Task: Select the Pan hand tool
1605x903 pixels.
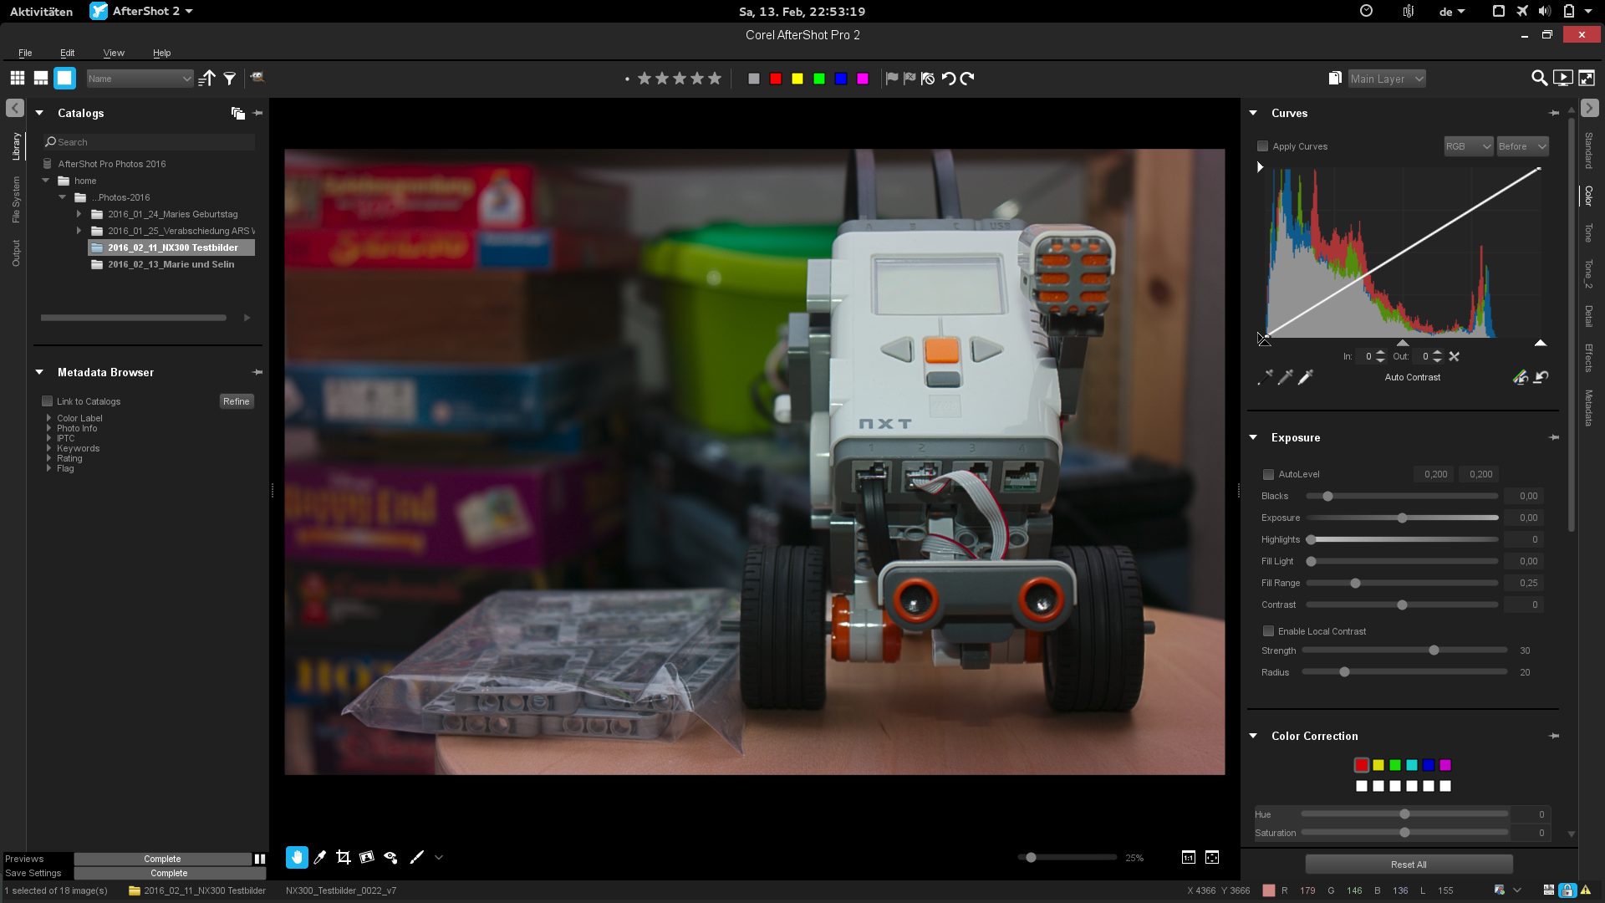Action: [x=297, y=857]
